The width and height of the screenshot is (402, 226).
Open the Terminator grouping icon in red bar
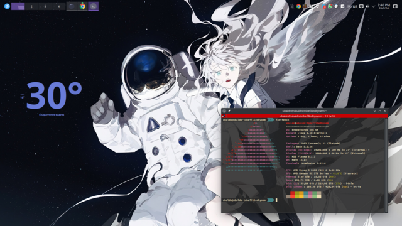(x=224, y=116)
